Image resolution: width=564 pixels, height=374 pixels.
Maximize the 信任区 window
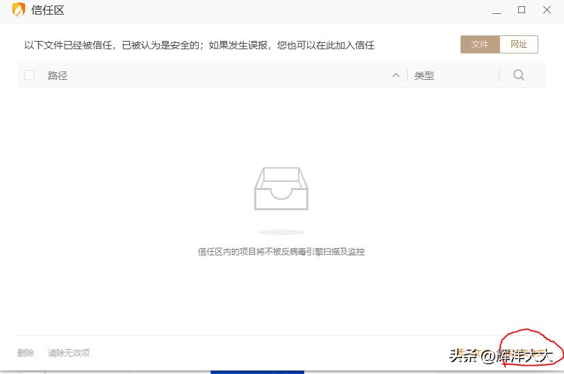(x=522, y=10)
